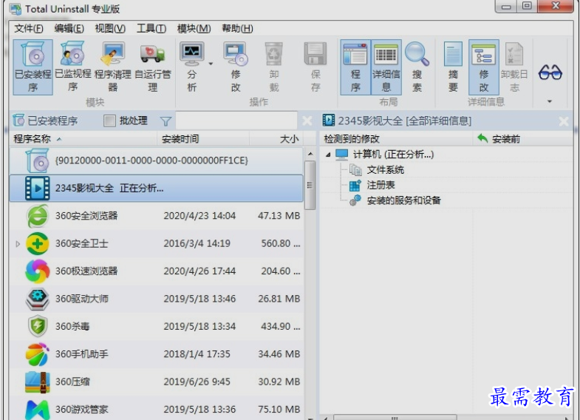Toggle the Changes (修改) details view

click(484, 67)
